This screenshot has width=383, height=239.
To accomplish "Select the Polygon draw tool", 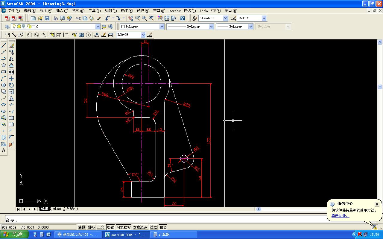I will 4,65.
